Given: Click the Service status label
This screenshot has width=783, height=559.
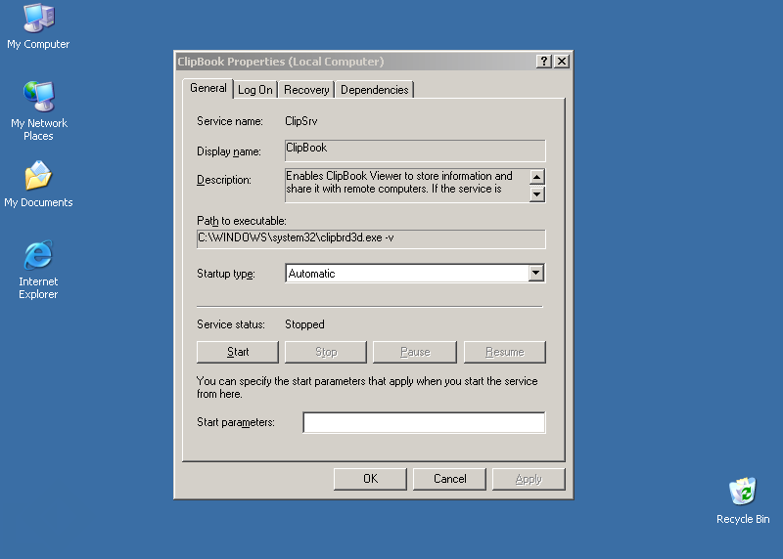Looking at the screenshot, I should point(231,324).
